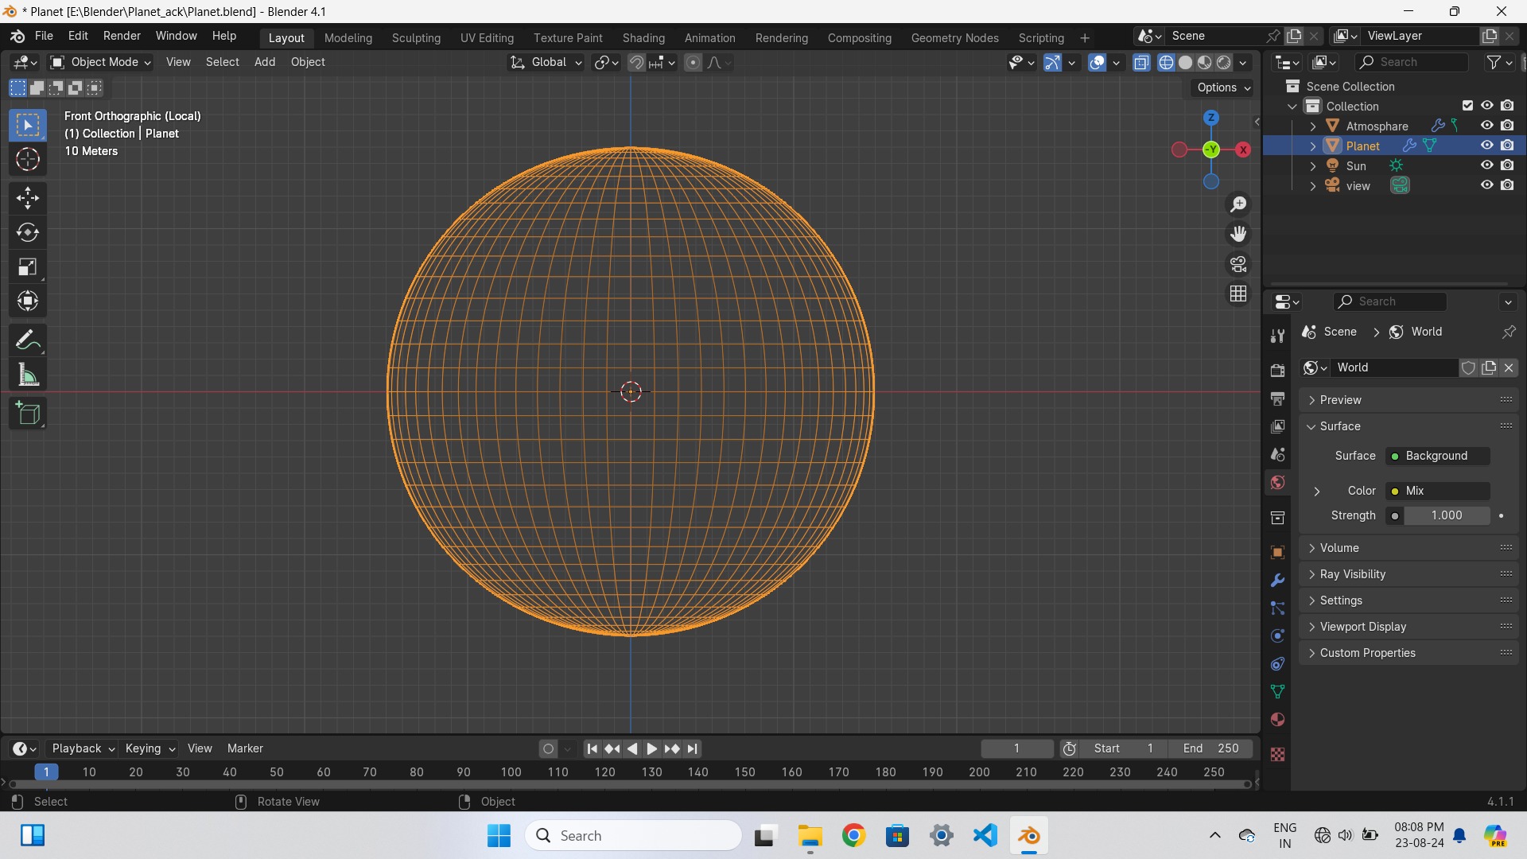Click the End frame field
Image resolution: width=1527 pixels, height=859 pixels.
coord(1210,748)
